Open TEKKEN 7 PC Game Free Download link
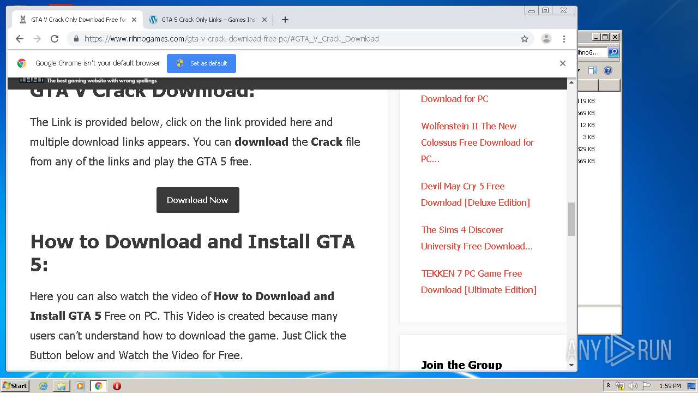The image size is (698, 393). tap(478, 282)
